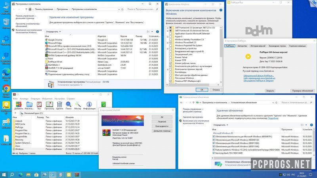The image size is (317, 178).
Task: Open Microsoft Store from the taskbar
Action: click(36, 174)
